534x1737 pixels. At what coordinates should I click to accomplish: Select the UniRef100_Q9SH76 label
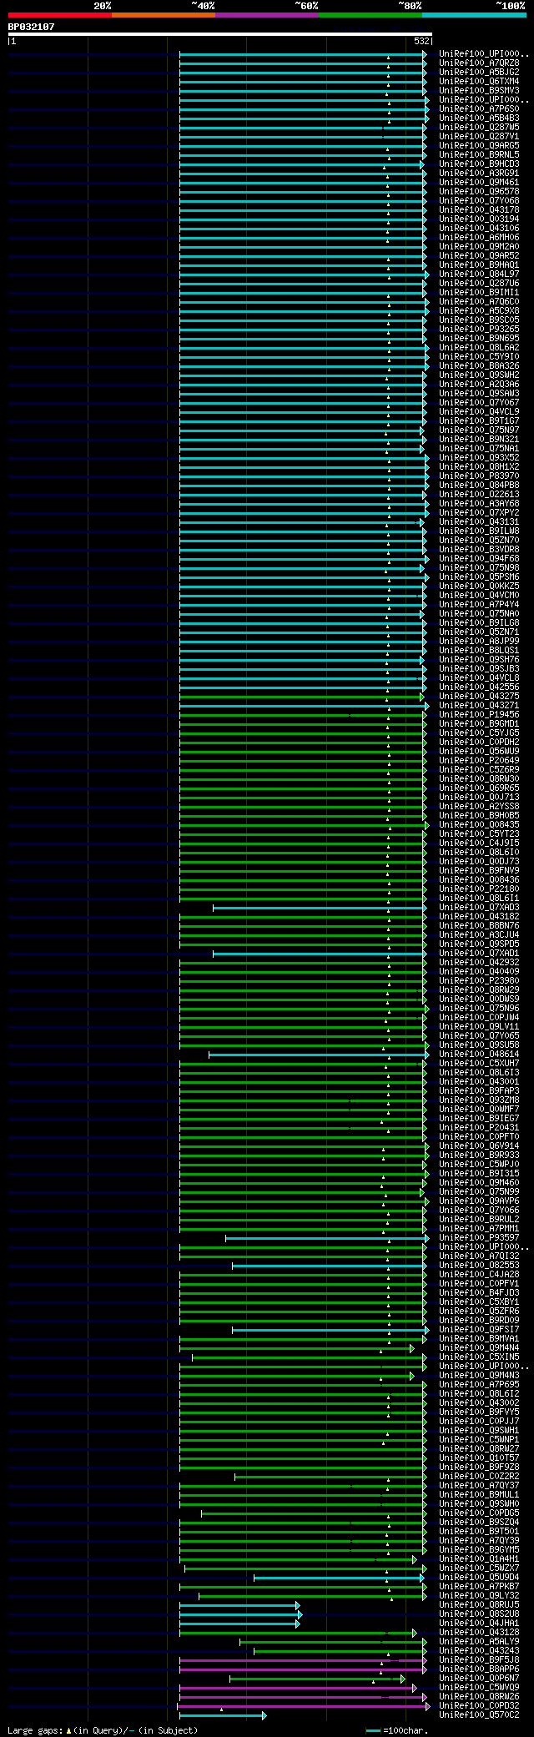click(x=479, y=659)
